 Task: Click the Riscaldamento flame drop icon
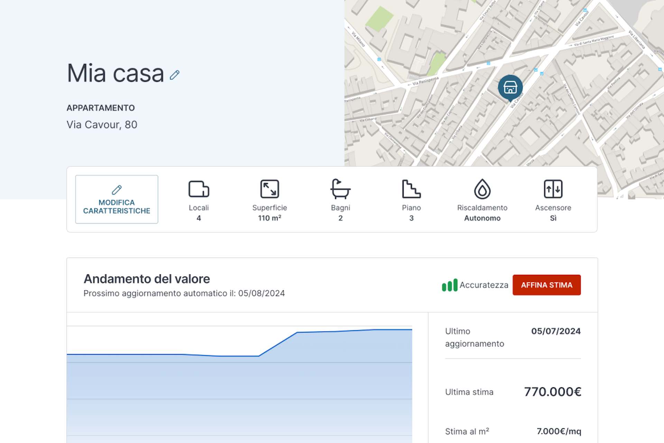[482, 189]
